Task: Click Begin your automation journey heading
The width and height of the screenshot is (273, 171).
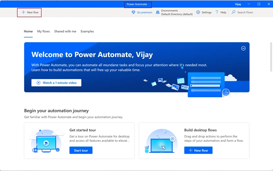Action: [x=56, y=111]
